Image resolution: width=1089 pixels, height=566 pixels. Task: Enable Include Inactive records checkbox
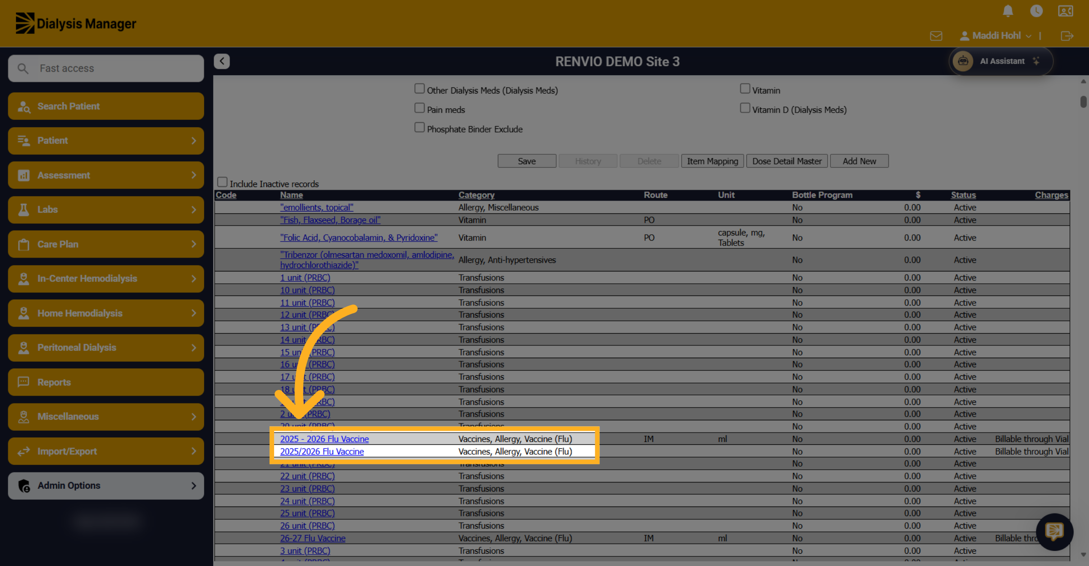[x=222, y=182]
